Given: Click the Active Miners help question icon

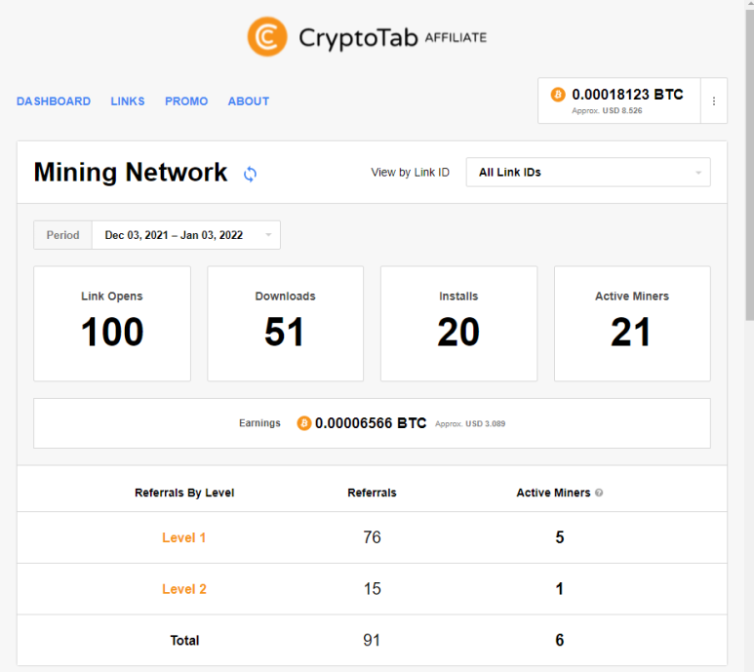Looking at the screenshot, I should 599,493.
